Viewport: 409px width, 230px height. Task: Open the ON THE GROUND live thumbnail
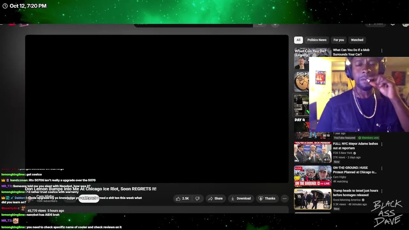point(313,175)
